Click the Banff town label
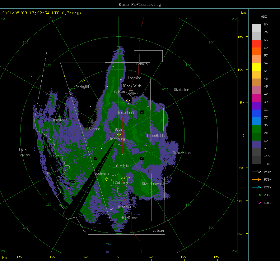 pos(51,173)
